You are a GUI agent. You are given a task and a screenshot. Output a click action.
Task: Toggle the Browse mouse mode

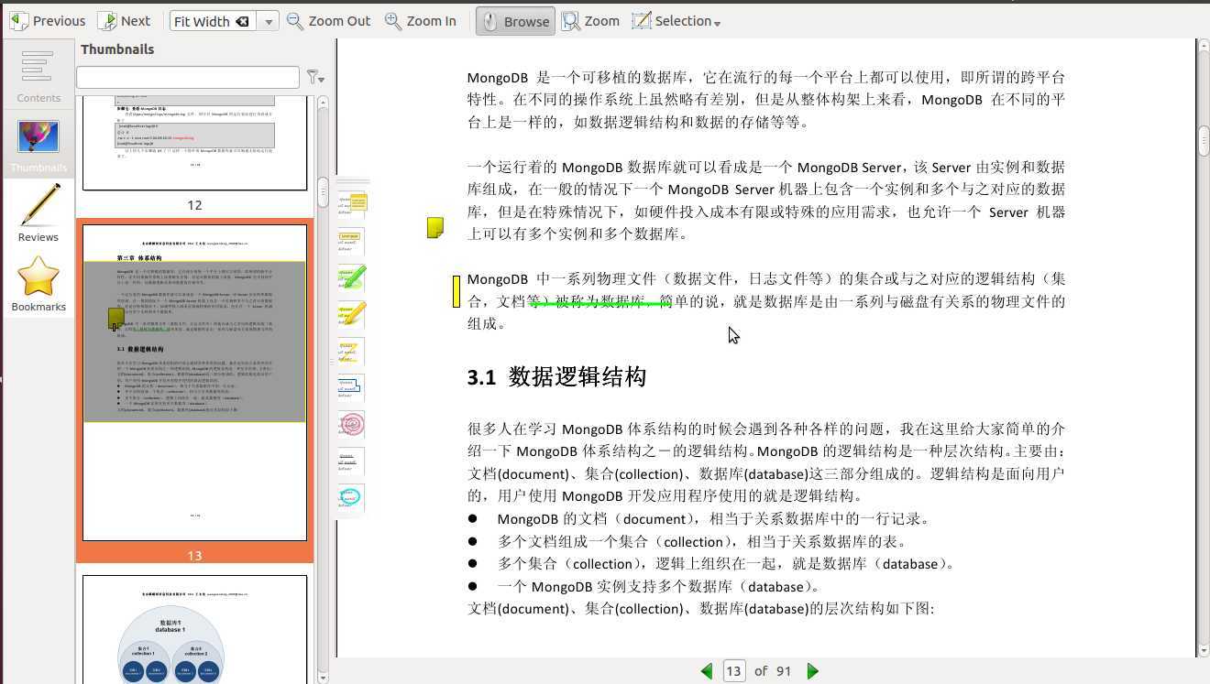point(515,21)
